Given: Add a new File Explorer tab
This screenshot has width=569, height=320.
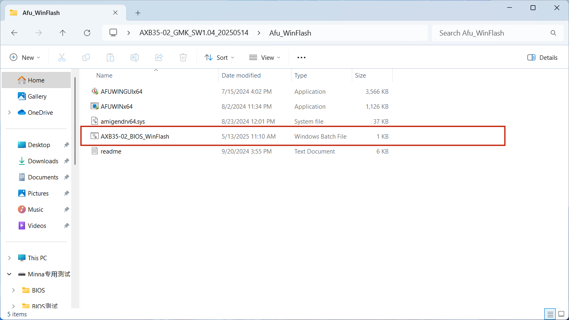Looking at the screenshot, I should click(138, 13).
